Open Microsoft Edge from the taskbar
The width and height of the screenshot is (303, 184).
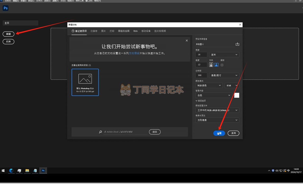coord(11,171)
